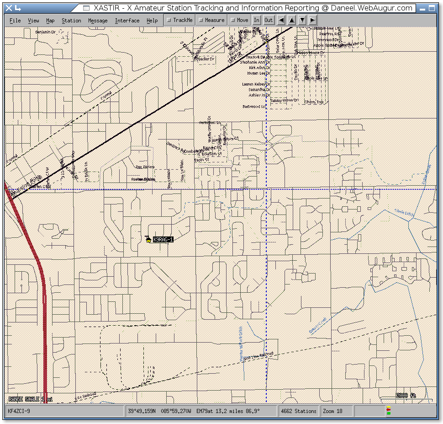Viewport: 443px width, 424px height.
Task: Open the Map menu
Action: point(50,21)
